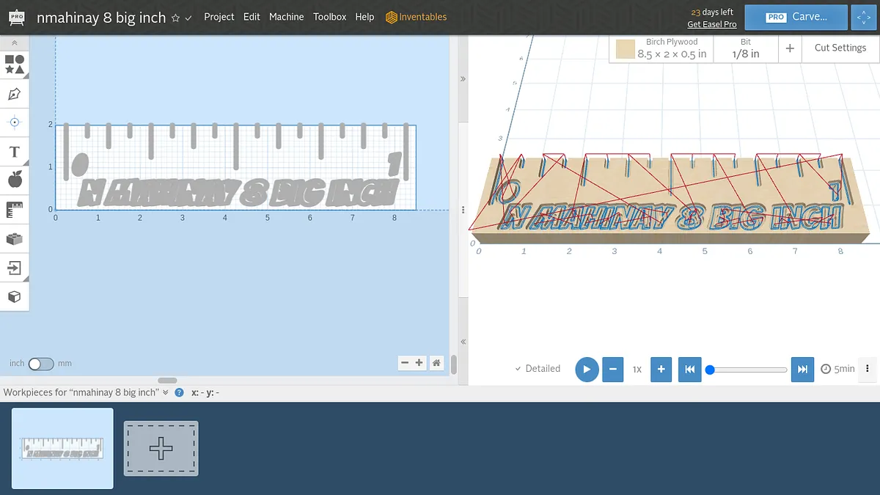Open the 3D cube tool
This screenshot has height=495, width=880.
point(14,297)
